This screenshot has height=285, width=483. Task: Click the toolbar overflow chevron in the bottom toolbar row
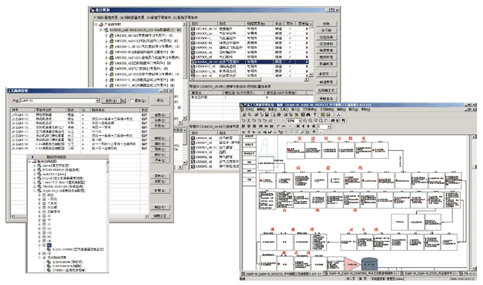(x=321, y=132)
